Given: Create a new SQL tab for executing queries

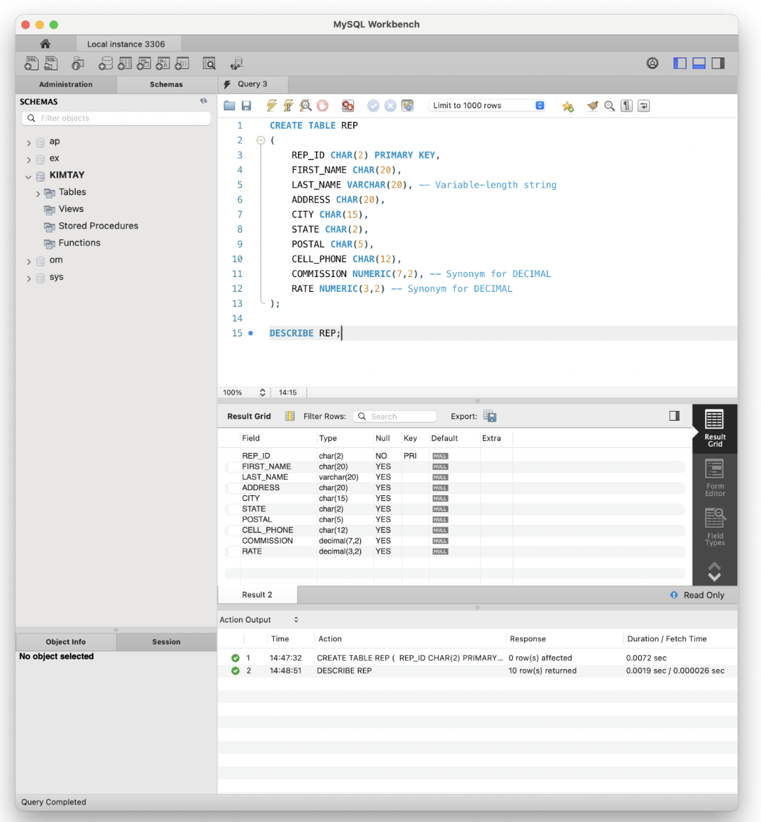Looking at the screenshot, I should click(x=31, y=62).
